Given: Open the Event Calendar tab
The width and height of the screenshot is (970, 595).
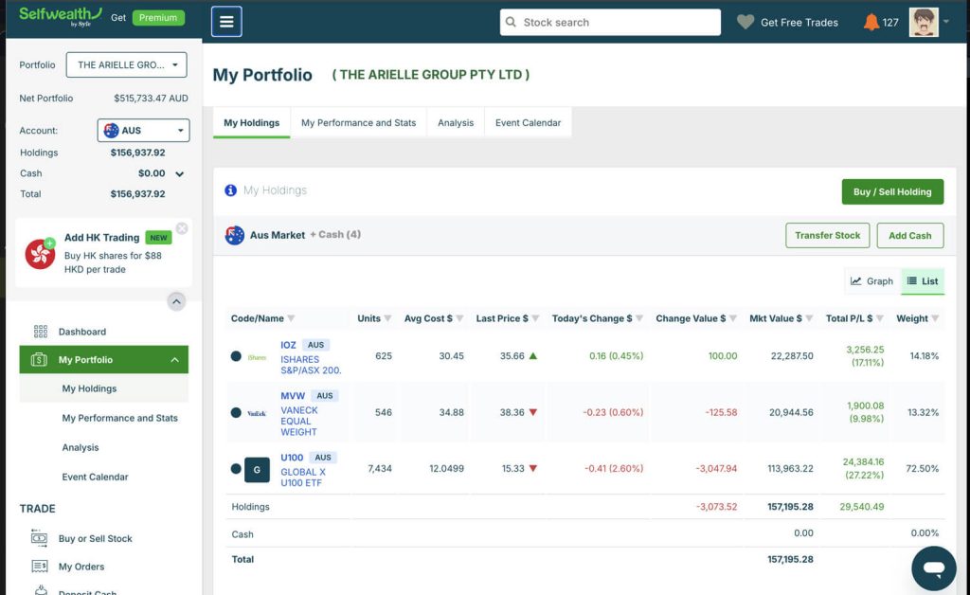Looking at the screenshot, I should click(x=528, y=123).
